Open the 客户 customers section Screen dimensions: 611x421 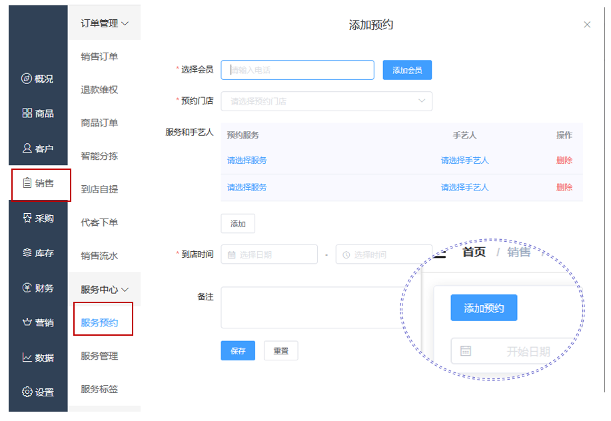(x=38, y=149)
